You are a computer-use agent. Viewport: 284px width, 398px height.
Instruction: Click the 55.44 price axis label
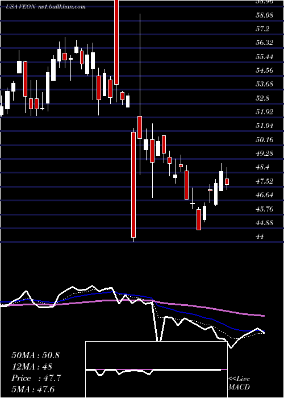[265, 57]
